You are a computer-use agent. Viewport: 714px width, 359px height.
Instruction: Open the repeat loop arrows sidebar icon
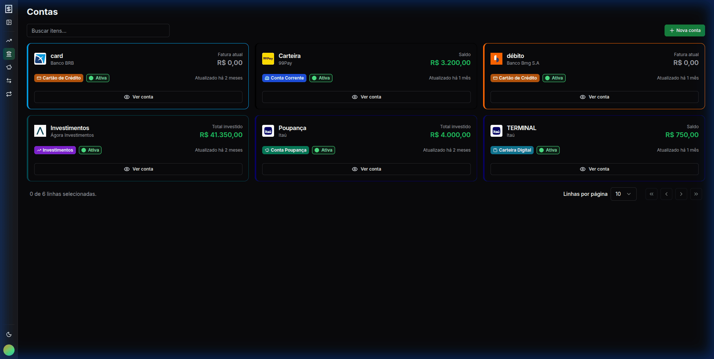pyautogui.click(x=9, y=94)
